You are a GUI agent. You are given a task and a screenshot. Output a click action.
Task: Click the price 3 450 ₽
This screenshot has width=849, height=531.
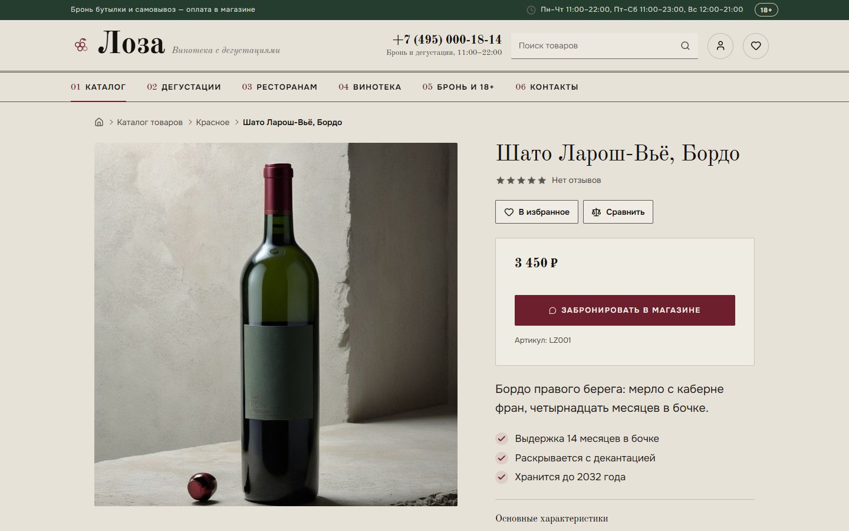click(536, 263)
